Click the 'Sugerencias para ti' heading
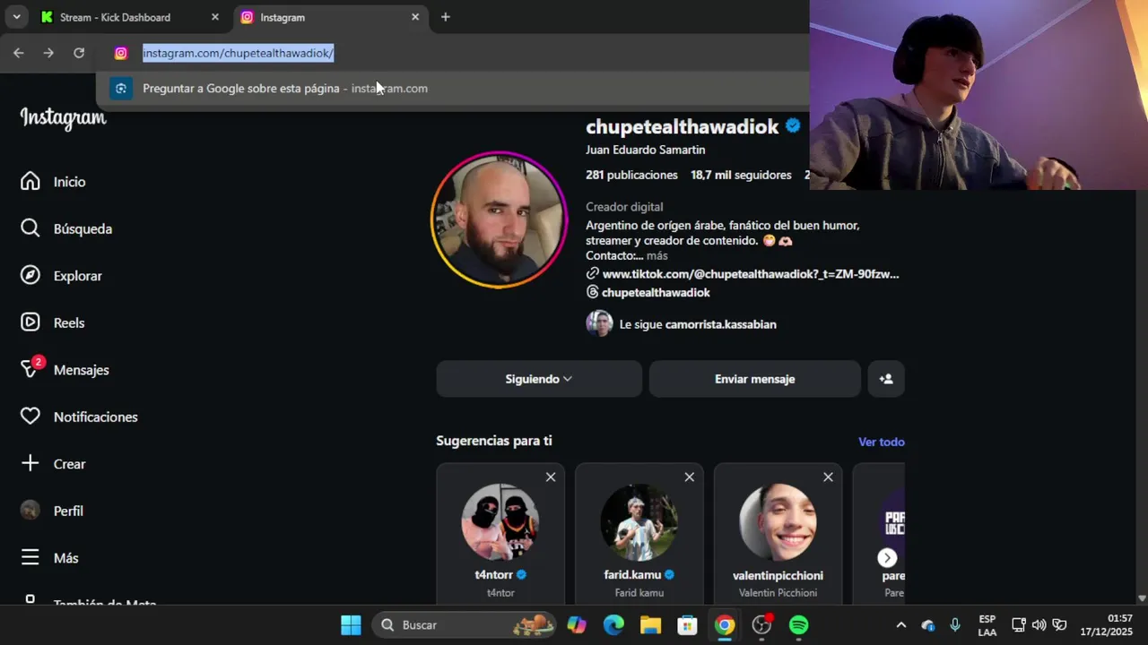The height and width of the screenshot is (645, 1148). (494, 441)
